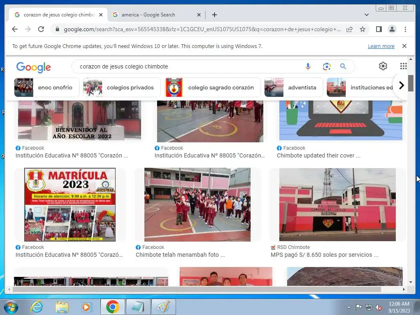Switch to the 'america - Google Search' tab
420x315 pixels.
coord(156,15)
